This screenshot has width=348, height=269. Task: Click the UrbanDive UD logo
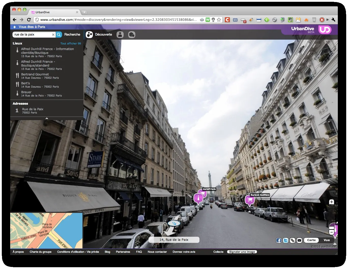tap(325, 30)
